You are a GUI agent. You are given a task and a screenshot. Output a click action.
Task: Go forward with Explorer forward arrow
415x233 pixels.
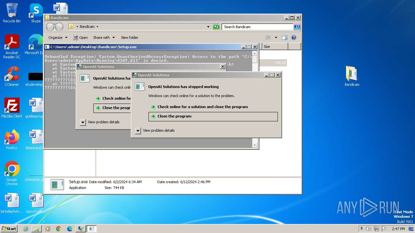[x=59, y=27]
